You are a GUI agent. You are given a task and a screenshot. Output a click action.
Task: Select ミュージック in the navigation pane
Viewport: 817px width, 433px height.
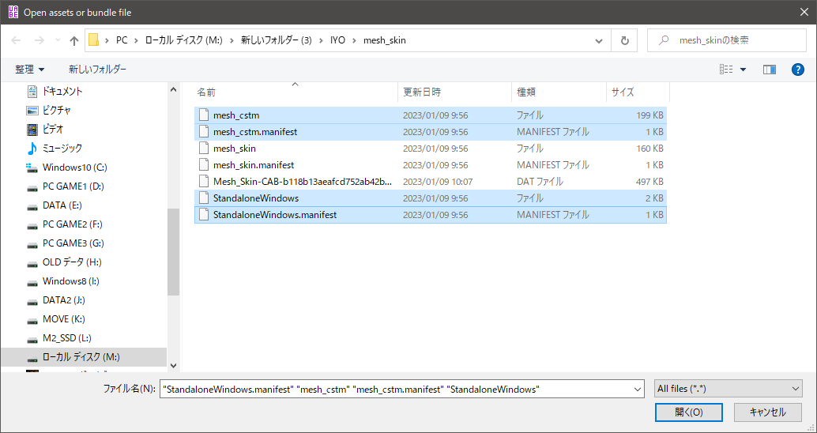pyautogui.click(x=62, y=149)
